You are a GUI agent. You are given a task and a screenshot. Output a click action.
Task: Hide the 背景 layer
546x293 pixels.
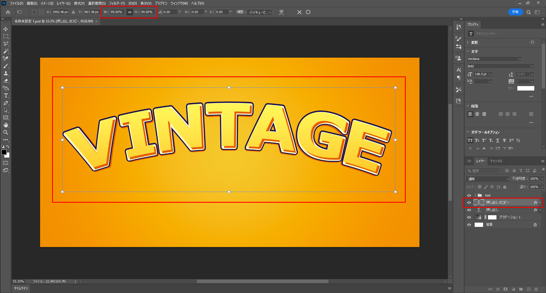469,225
